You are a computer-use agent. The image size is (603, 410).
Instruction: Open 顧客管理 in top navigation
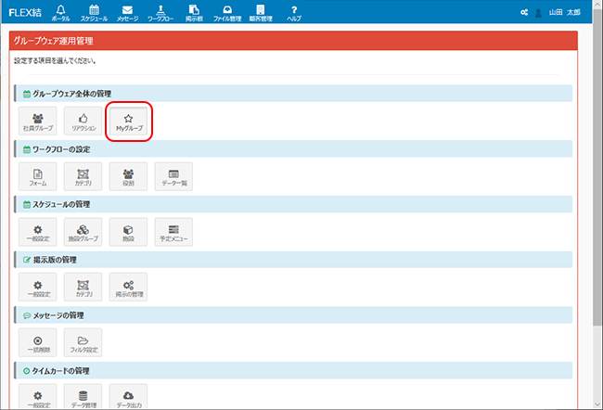pyautogui.click(x=261, y=13)
